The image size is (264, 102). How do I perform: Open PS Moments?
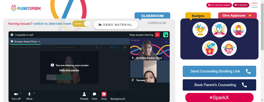click(x=241, y=5)
